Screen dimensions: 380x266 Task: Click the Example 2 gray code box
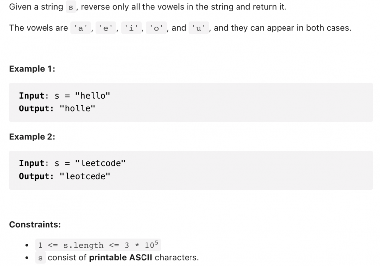pos(191,170)
